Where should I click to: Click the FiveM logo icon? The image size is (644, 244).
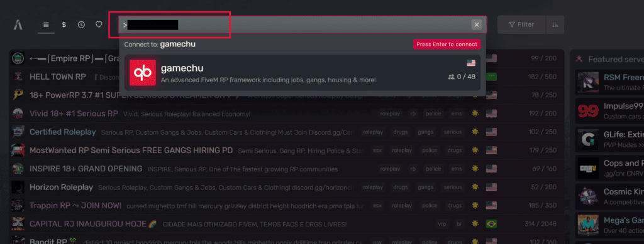tap(18, 24)
